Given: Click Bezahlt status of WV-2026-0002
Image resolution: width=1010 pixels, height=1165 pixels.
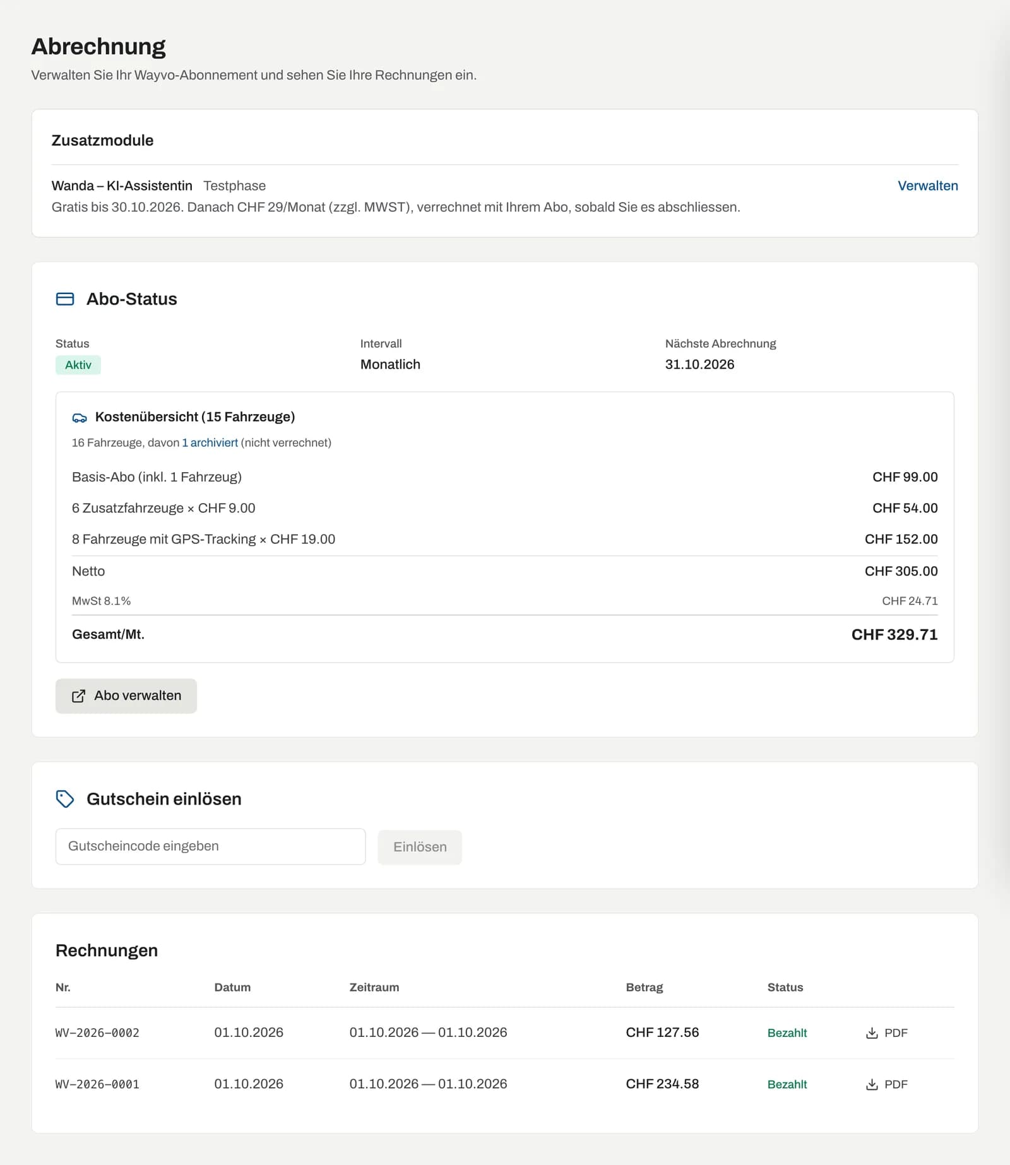Looking at the screenshot, I should (x=787, y=1033).
